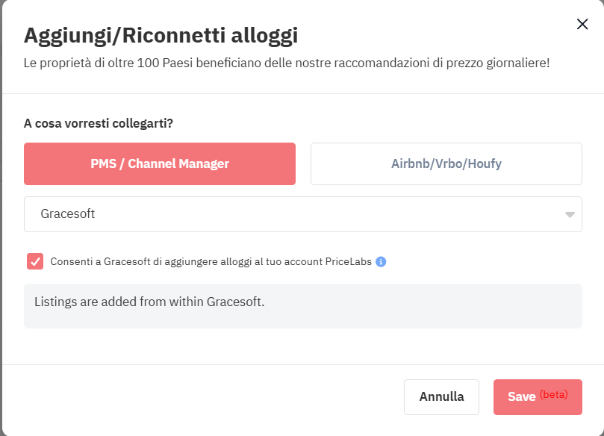Click the words PriceLabs in the consent label

(x=348, y=261)
